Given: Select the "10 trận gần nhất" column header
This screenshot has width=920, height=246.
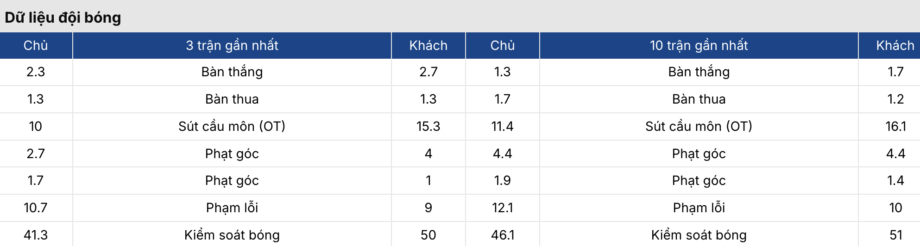Looking at the screenshot, I should [699, 45].
